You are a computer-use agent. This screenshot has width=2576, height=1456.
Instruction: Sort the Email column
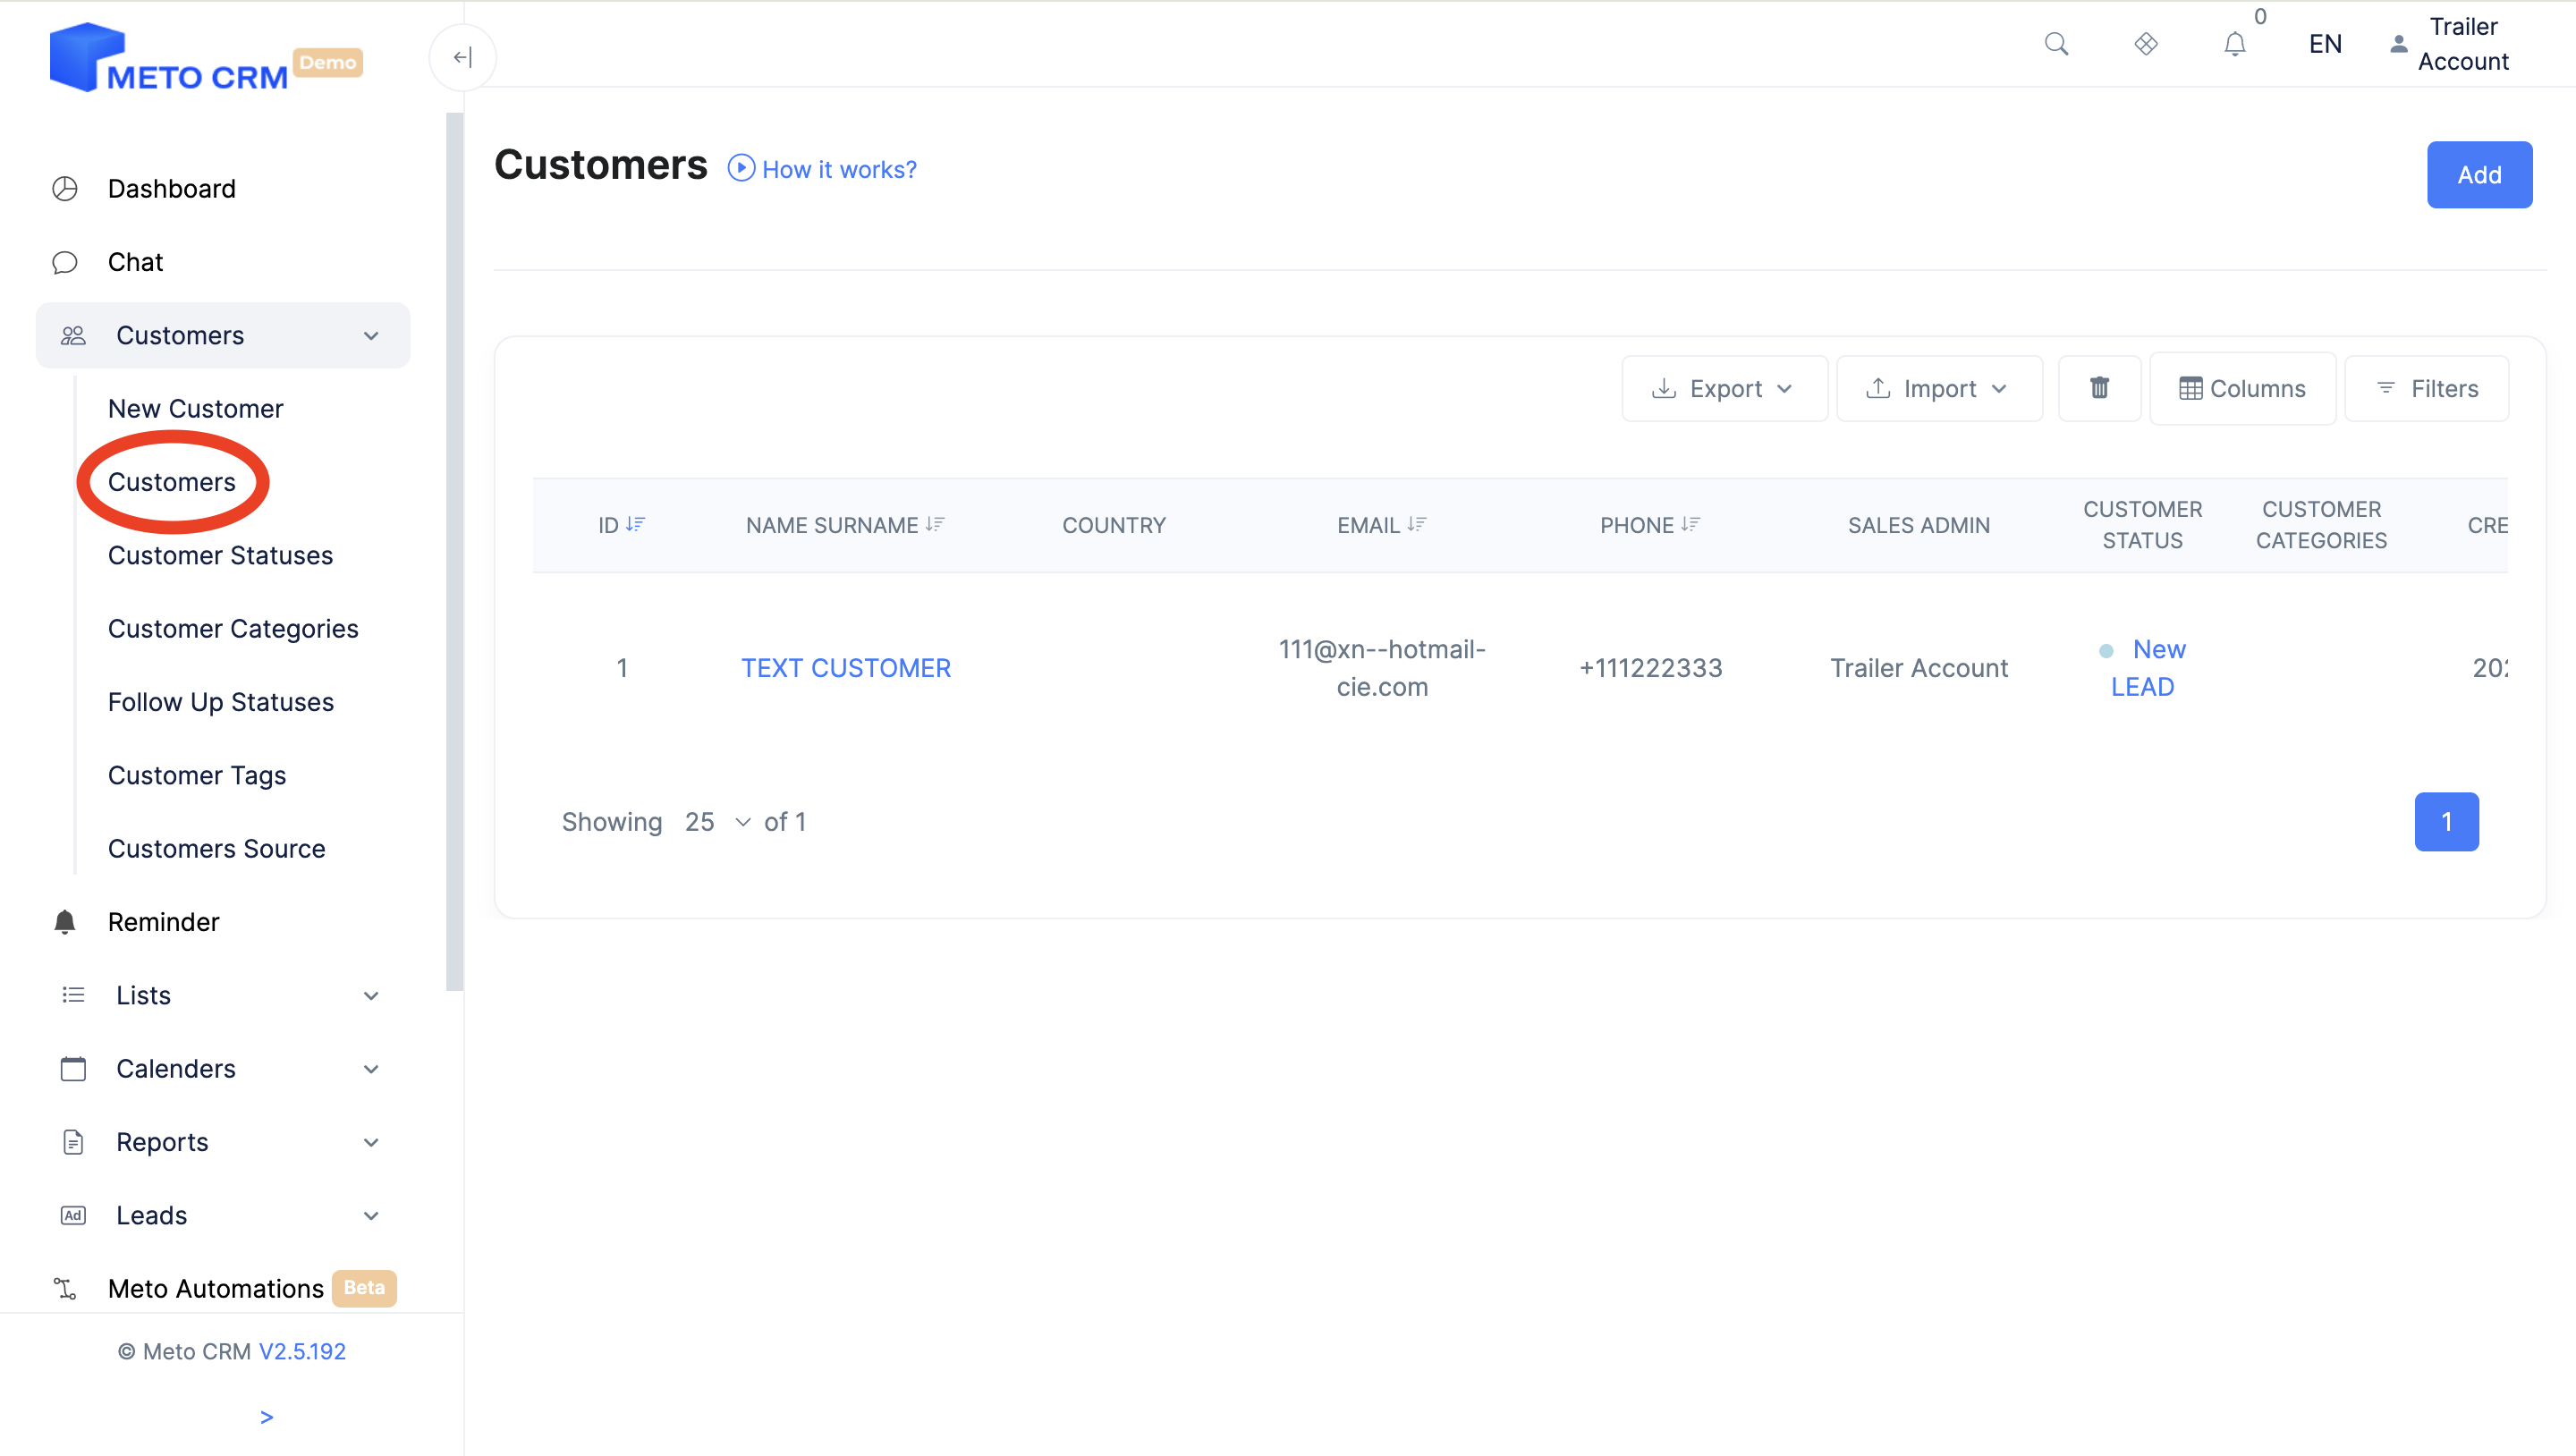click(x=1416, y=524)
